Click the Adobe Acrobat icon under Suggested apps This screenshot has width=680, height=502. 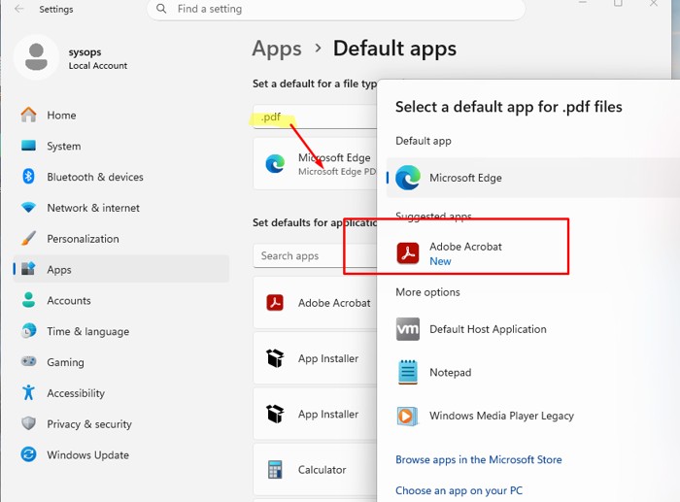coord(408,253)
